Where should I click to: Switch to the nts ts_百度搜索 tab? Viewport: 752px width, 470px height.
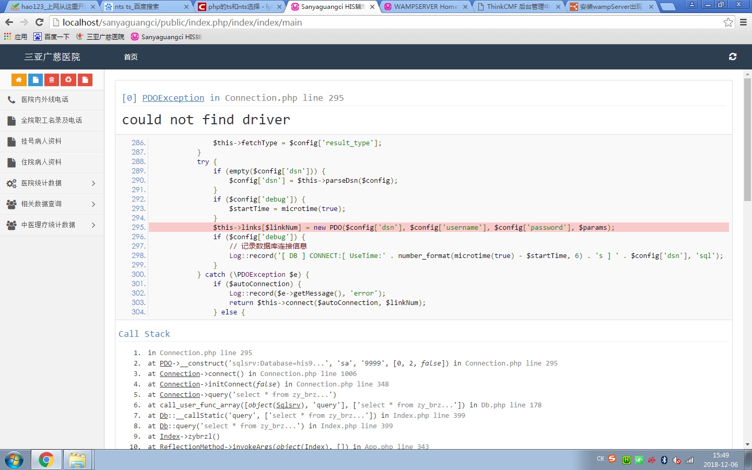coord(146,7)
